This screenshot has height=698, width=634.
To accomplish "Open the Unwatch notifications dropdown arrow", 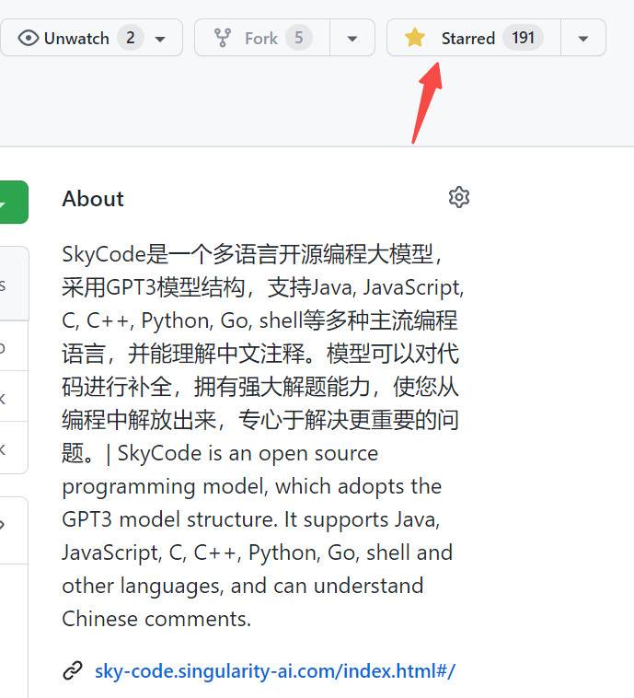I will 160,39.
